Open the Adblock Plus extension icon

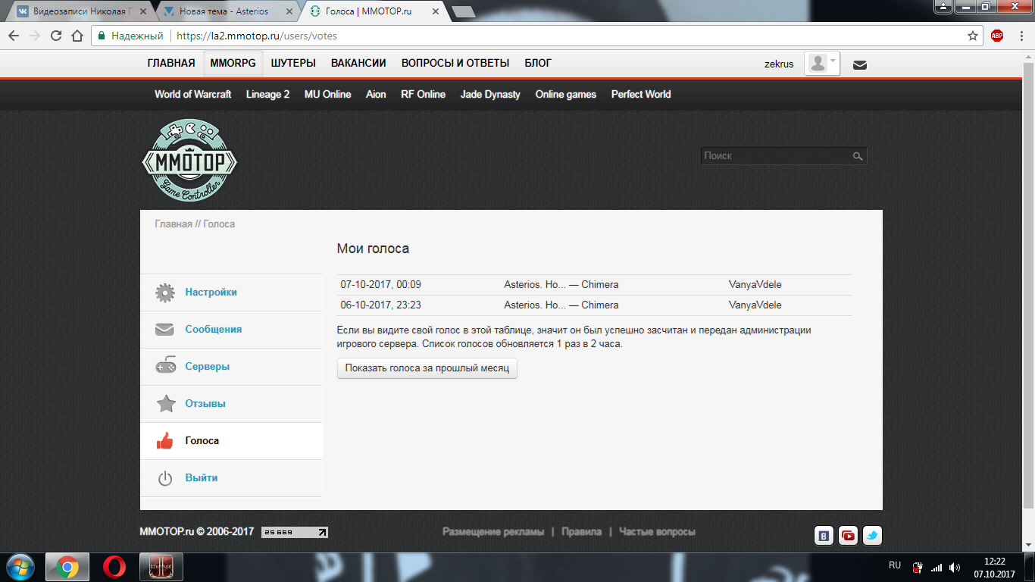click(x=997, y=36)
